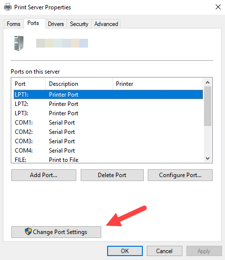Click the shield icon on Change Port Settings

[28, 232]
